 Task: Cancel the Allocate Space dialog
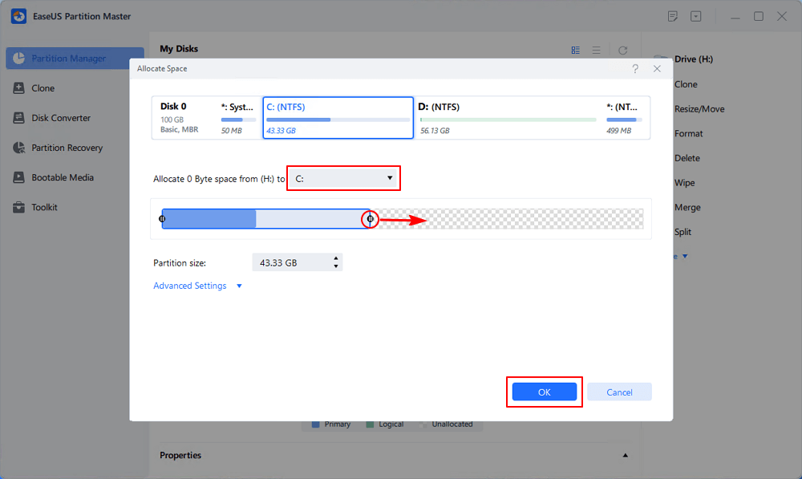point(619,392)
